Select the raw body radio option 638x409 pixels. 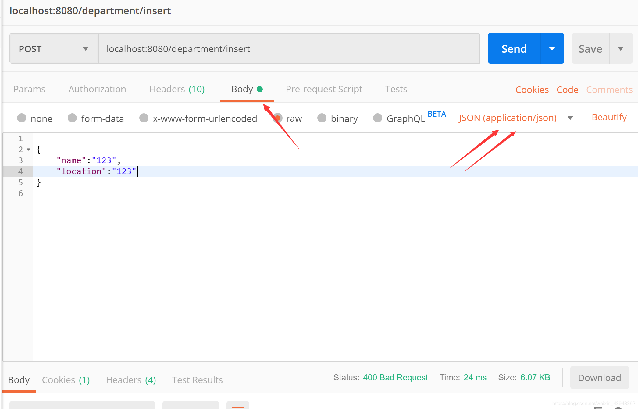coord(278,118)
